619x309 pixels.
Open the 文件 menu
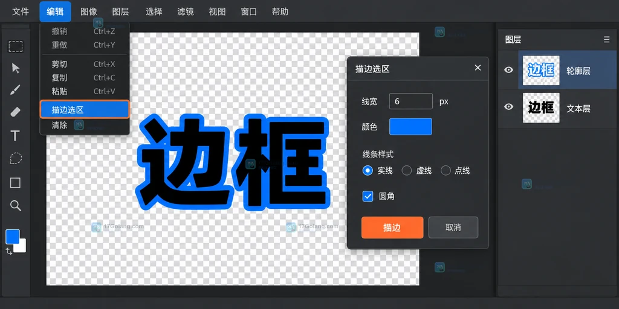pos(21,11)
